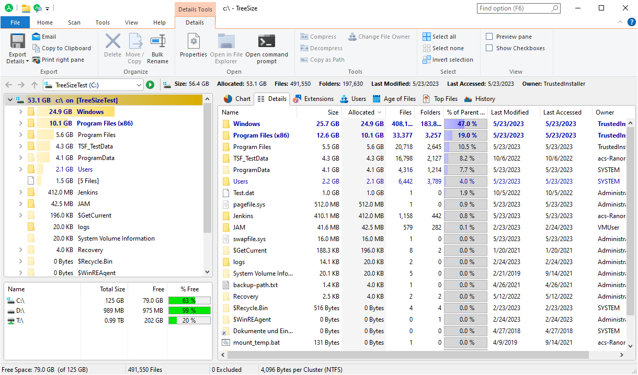The image size is (638, 375).
Task: Expand the Windows folder in the tree
Action: coord(20,111)
